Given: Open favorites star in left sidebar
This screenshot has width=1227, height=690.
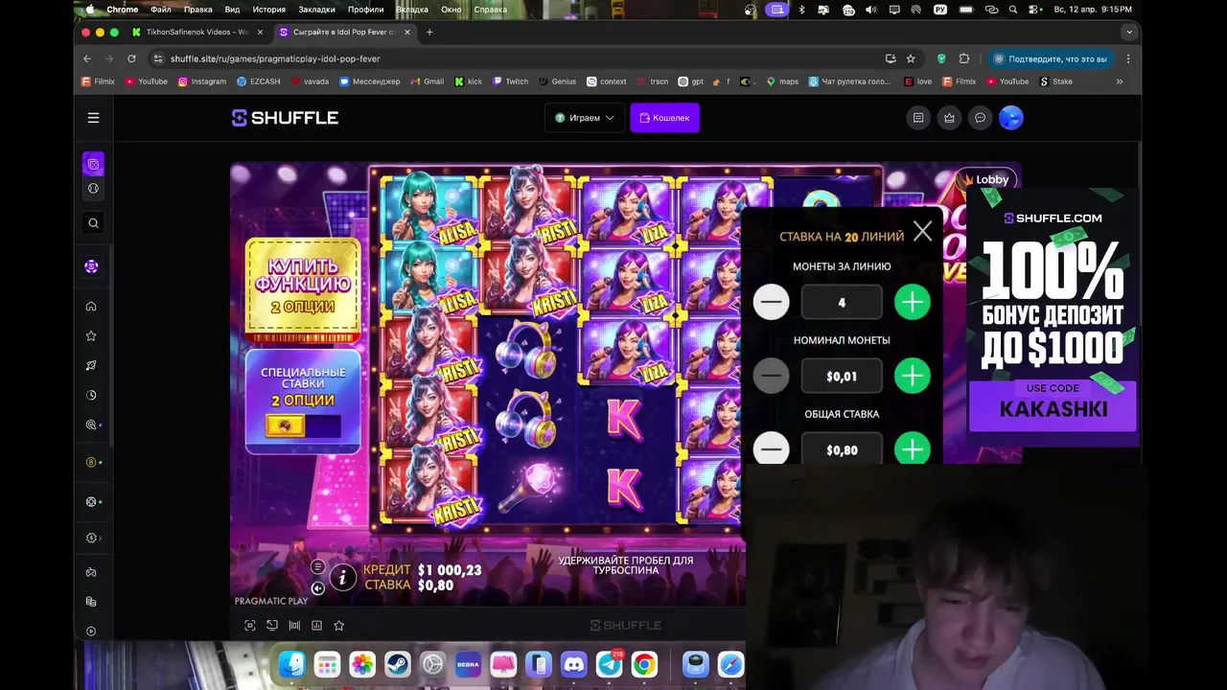Looking at the screenshot, I should tap(91, 336).
